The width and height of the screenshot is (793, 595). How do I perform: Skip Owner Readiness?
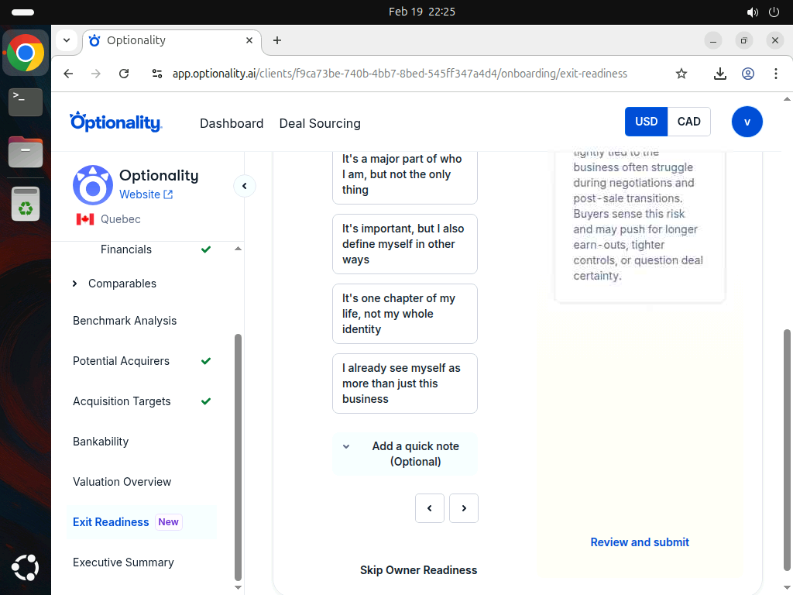pyautogui.click(x=418, y=570)
